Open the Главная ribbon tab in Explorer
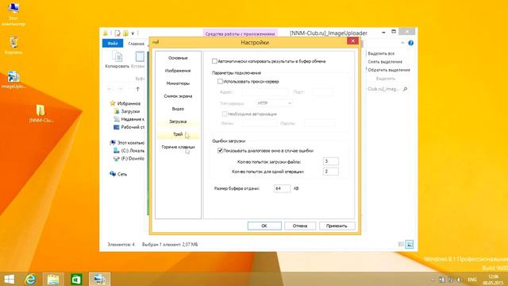This screenshot has height=286, width=508. pyautogui.click(x=136, y=44)
